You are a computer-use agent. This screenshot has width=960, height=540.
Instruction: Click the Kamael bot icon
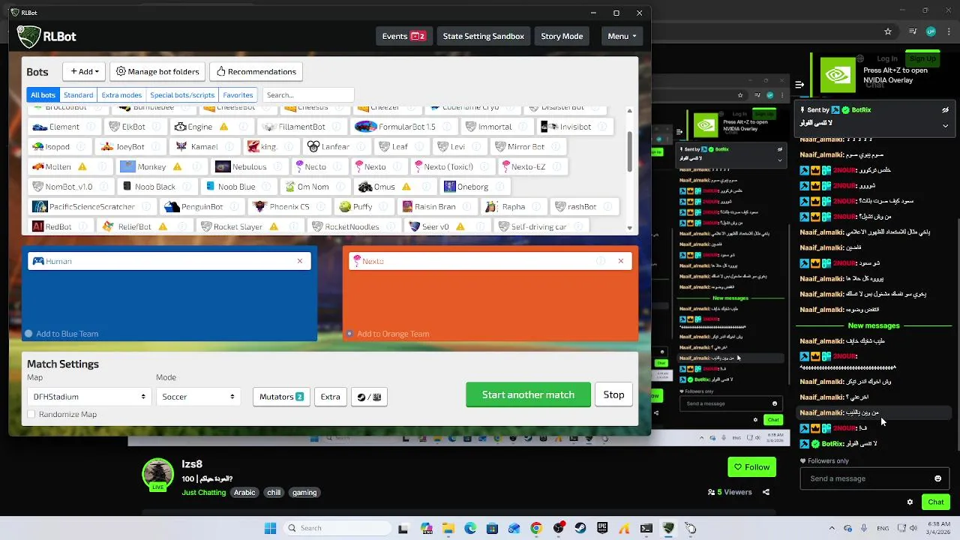click(x=181, y=147)
